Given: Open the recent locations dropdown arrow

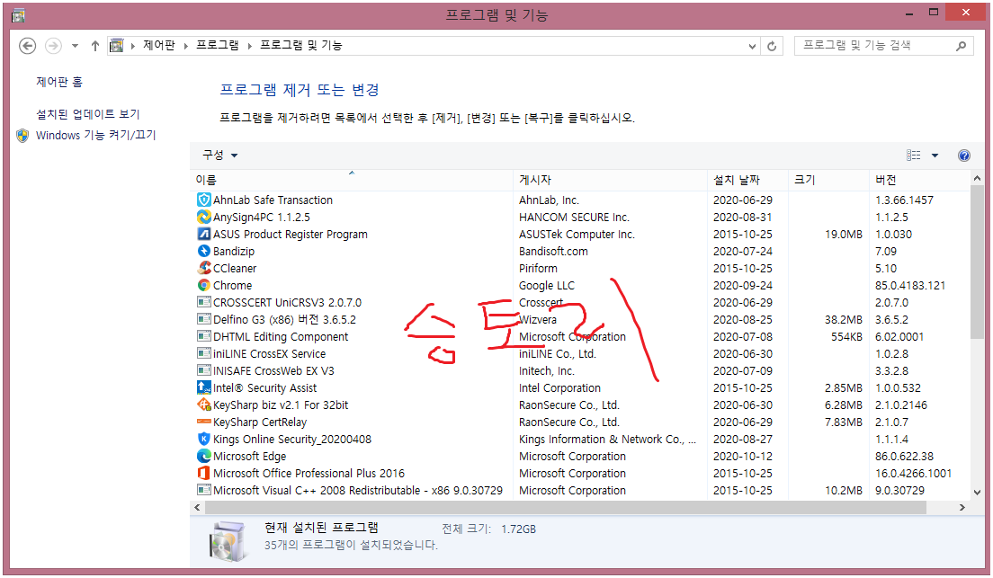Looking at the screenshot, I should pos(75,46).
